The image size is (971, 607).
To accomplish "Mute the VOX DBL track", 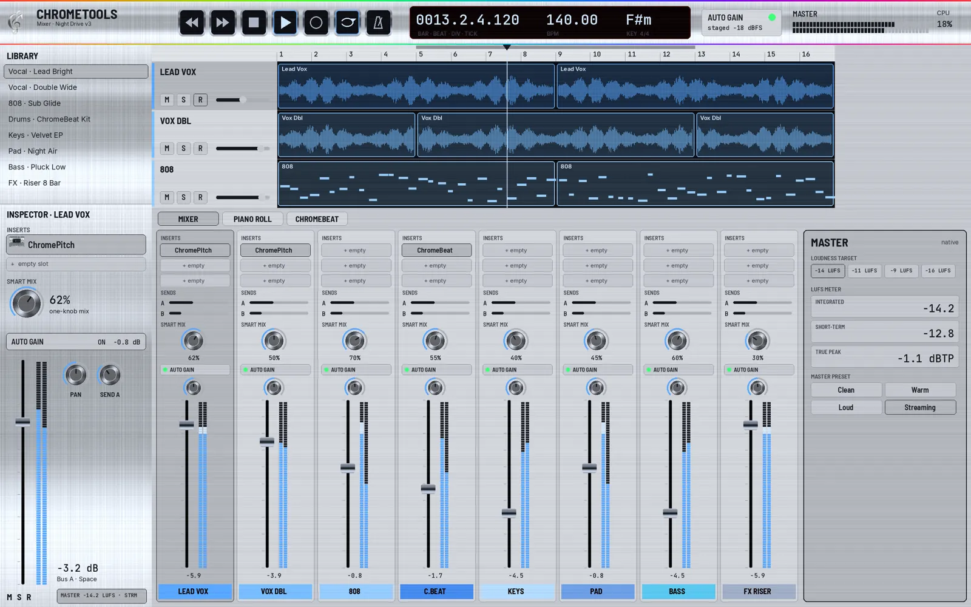I will coord(167,148).
